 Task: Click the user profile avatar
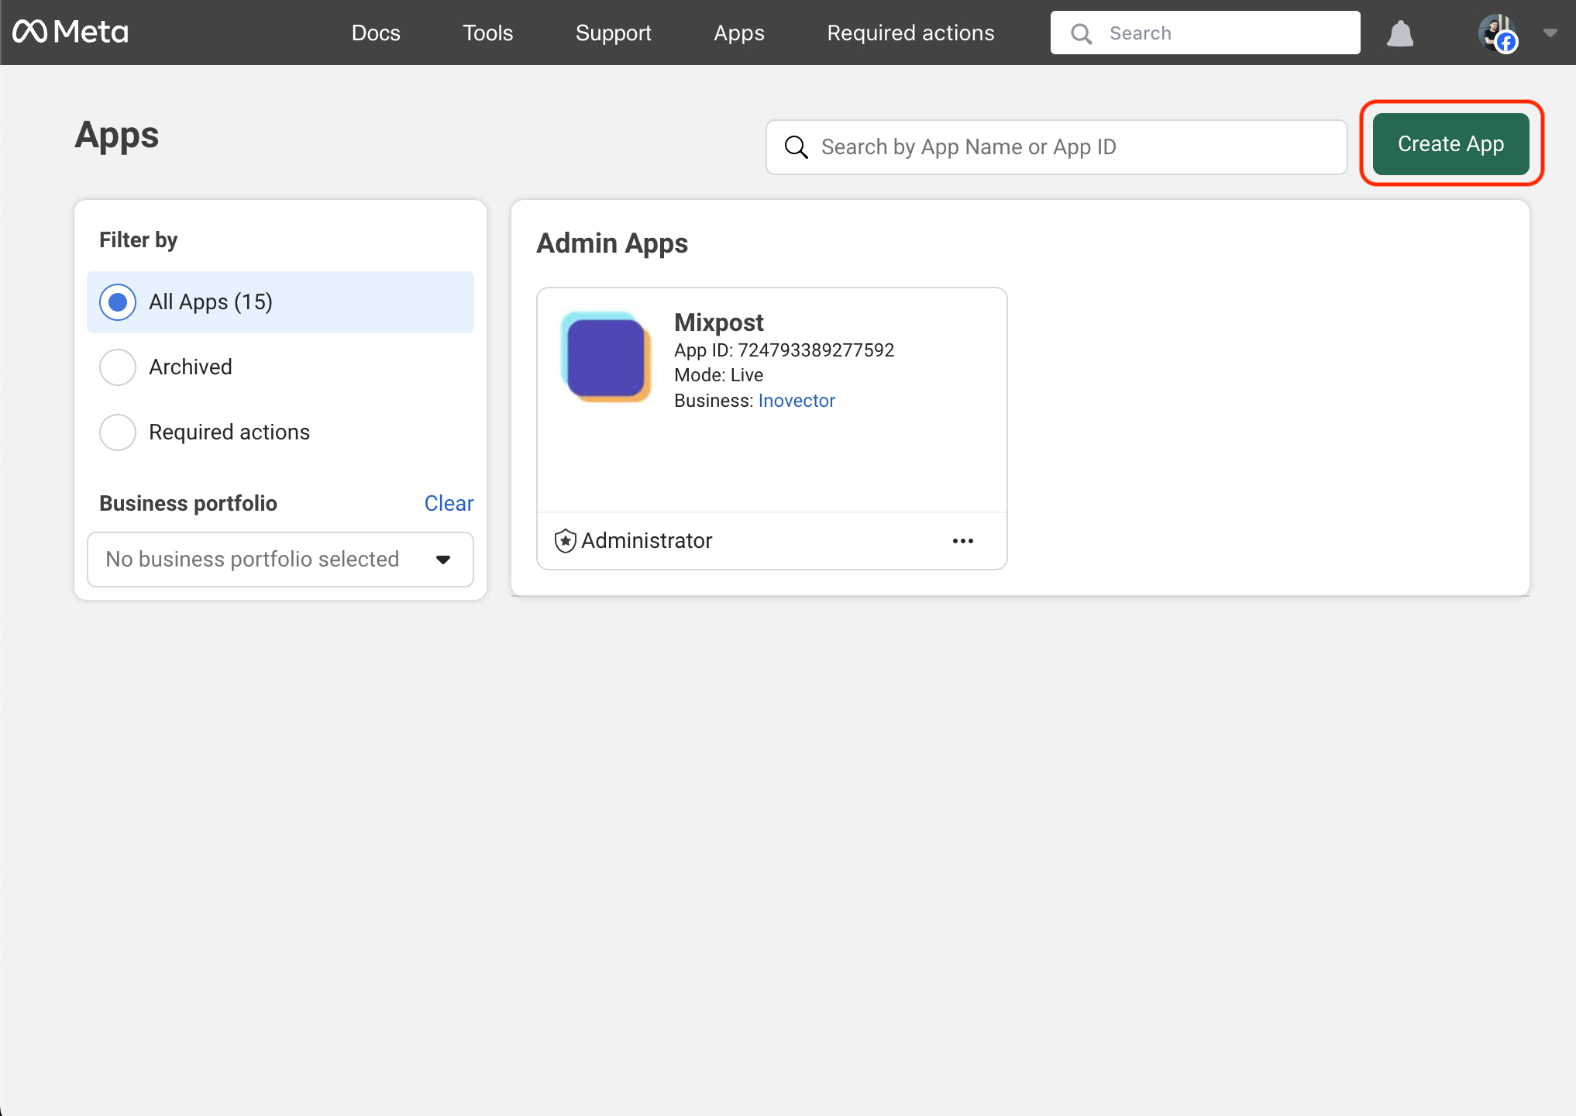[x=1497, y=33]
